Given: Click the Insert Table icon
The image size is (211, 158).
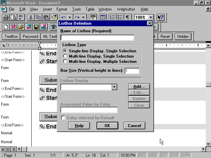Looking at the screenshot, I should coord(103,17).
